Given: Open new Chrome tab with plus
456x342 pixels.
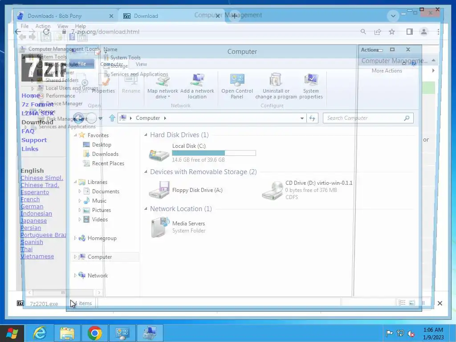Looking at the screenshot, I should point(234,16).
